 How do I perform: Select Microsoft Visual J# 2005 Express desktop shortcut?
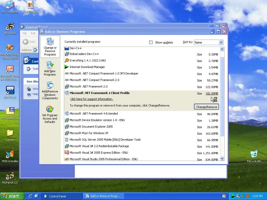[10, 73]
